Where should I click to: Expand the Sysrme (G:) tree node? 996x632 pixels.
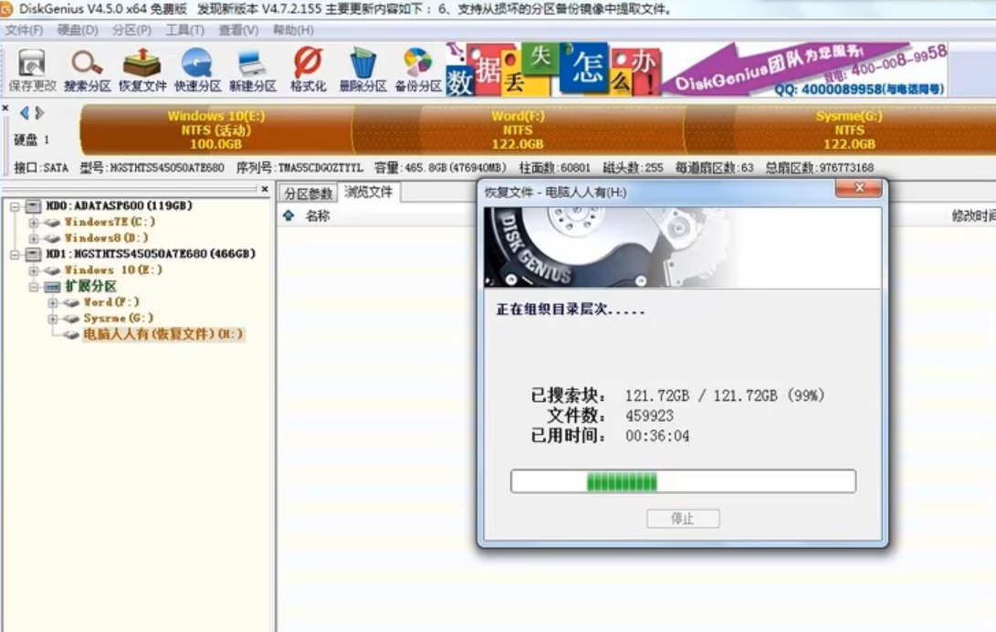[52, 319]
